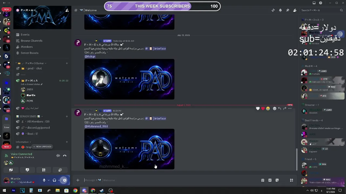The width and height of the screenshot is (346, 194).
Task: Forward the Mohmmed_1961 welcome message
Action: click(285, 109)
